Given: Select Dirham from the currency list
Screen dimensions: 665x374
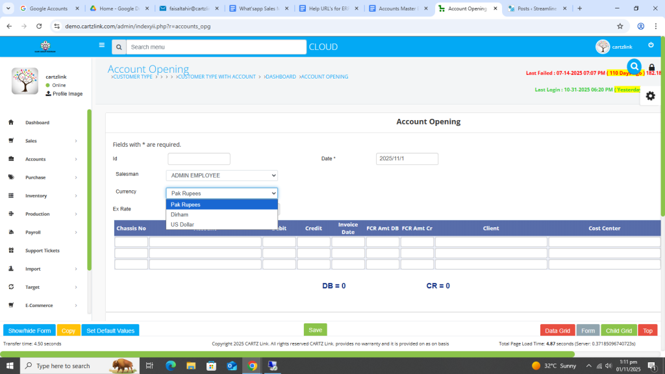Looking at the screenshot, I should (x=179, y=214).
